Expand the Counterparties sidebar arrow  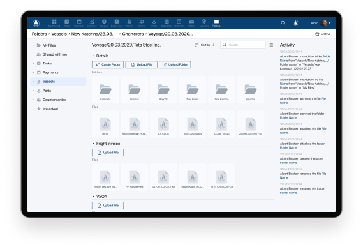point(33,100)
